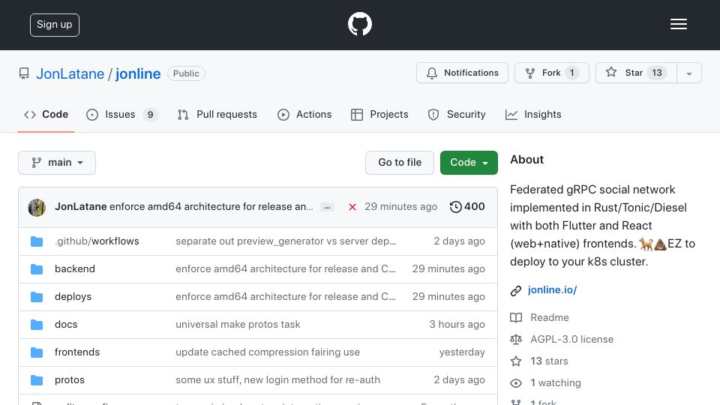Click the red failed-checks X icon
Screen dimensions: 720x405
pos(352,207)
